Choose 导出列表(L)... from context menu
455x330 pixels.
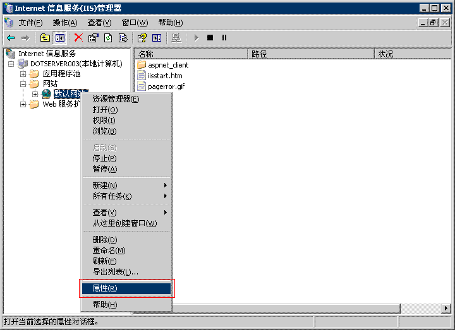tap(126, 272)
